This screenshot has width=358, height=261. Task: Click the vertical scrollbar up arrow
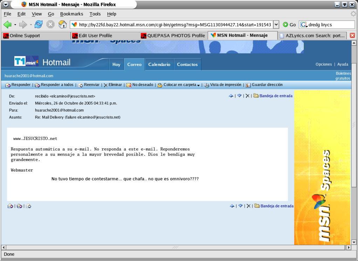pos(354,43)
